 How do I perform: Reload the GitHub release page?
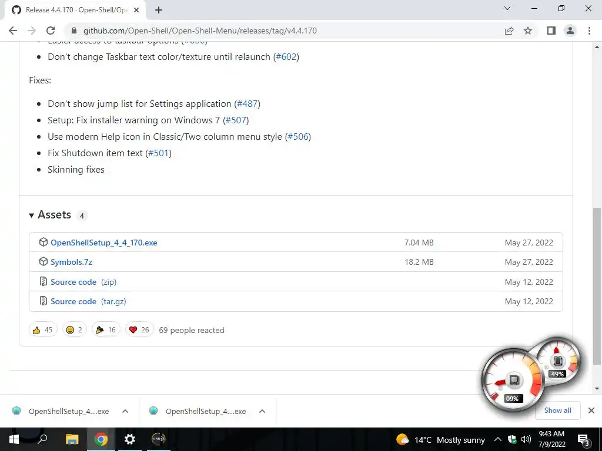pos(51,31)
